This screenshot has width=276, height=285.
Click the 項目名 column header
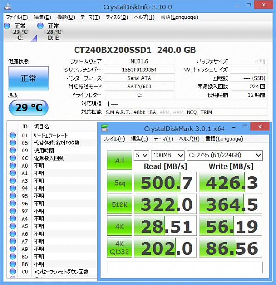pos(41,127)
